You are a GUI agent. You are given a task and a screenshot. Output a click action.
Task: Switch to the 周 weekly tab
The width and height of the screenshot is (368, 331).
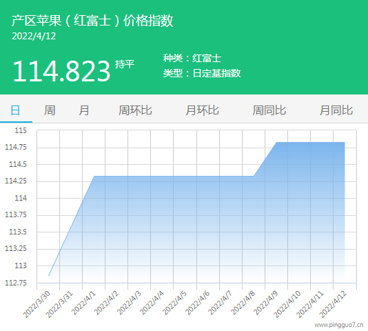tap(50, 110)
